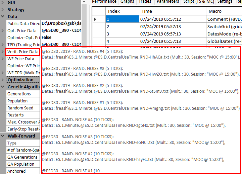The image size is (242, 174).
Task: Expand the WF Price Data property
Action: click(x=3, y=59)
